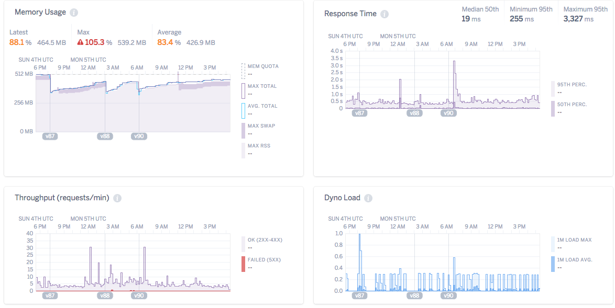Click the Dyno Load panel title
Viewport: 615px width, 308px height.
[x=342, y=198]
